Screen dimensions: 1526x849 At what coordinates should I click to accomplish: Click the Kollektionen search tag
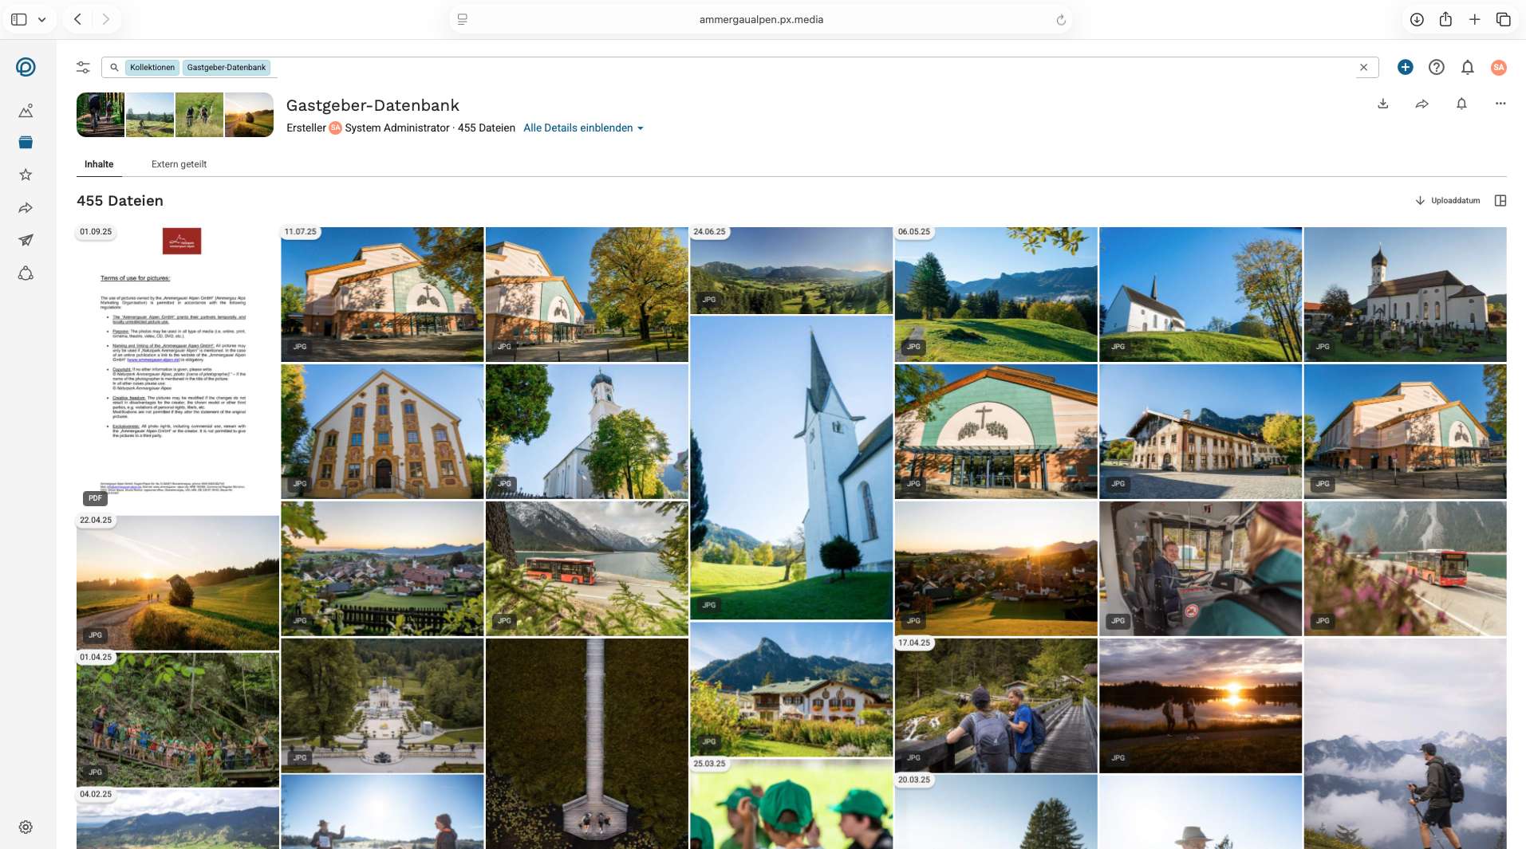152,68
